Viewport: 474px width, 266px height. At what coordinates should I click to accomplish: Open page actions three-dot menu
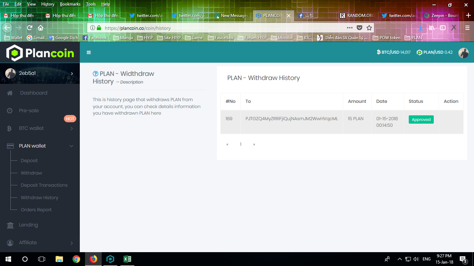[x=349, y=28]
